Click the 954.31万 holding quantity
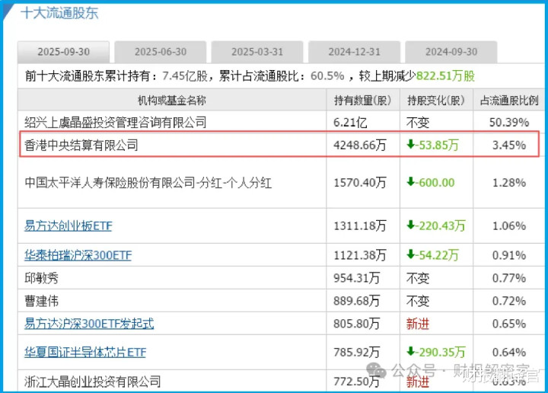Image resolution: width=548 pixels, height=393 pixels. 356,278
